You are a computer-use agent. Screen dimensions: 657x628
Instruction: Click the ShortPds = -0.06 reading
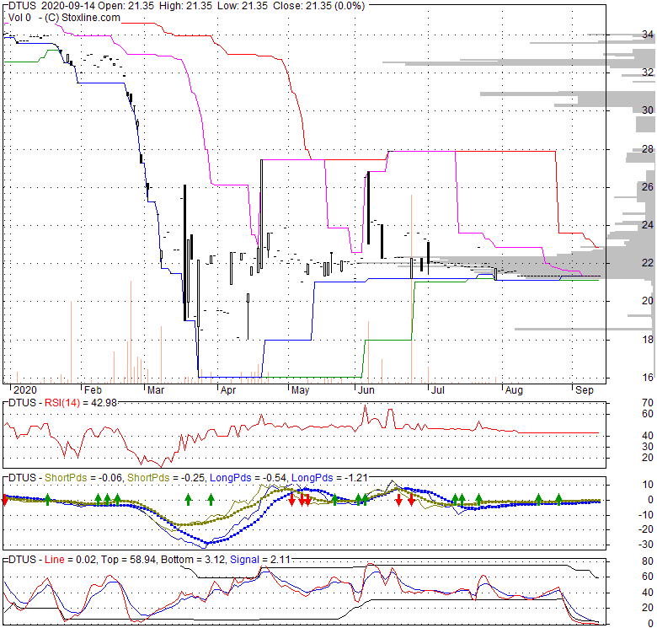[83, 478]
